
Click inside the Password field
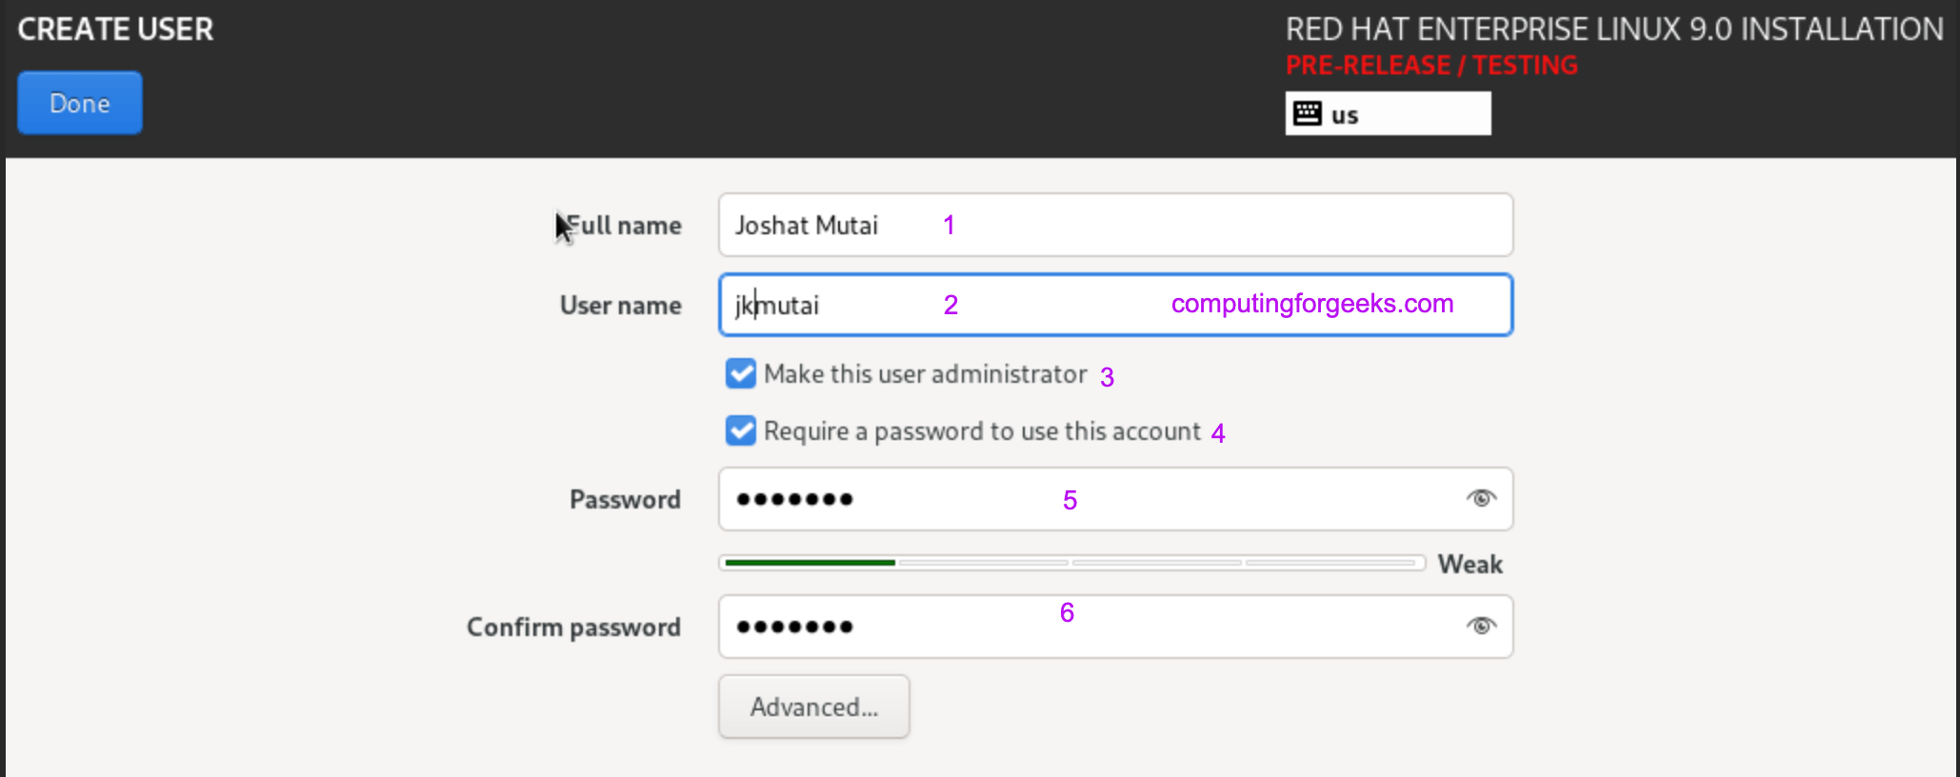pyautogui.click(x=1115, y=499)
